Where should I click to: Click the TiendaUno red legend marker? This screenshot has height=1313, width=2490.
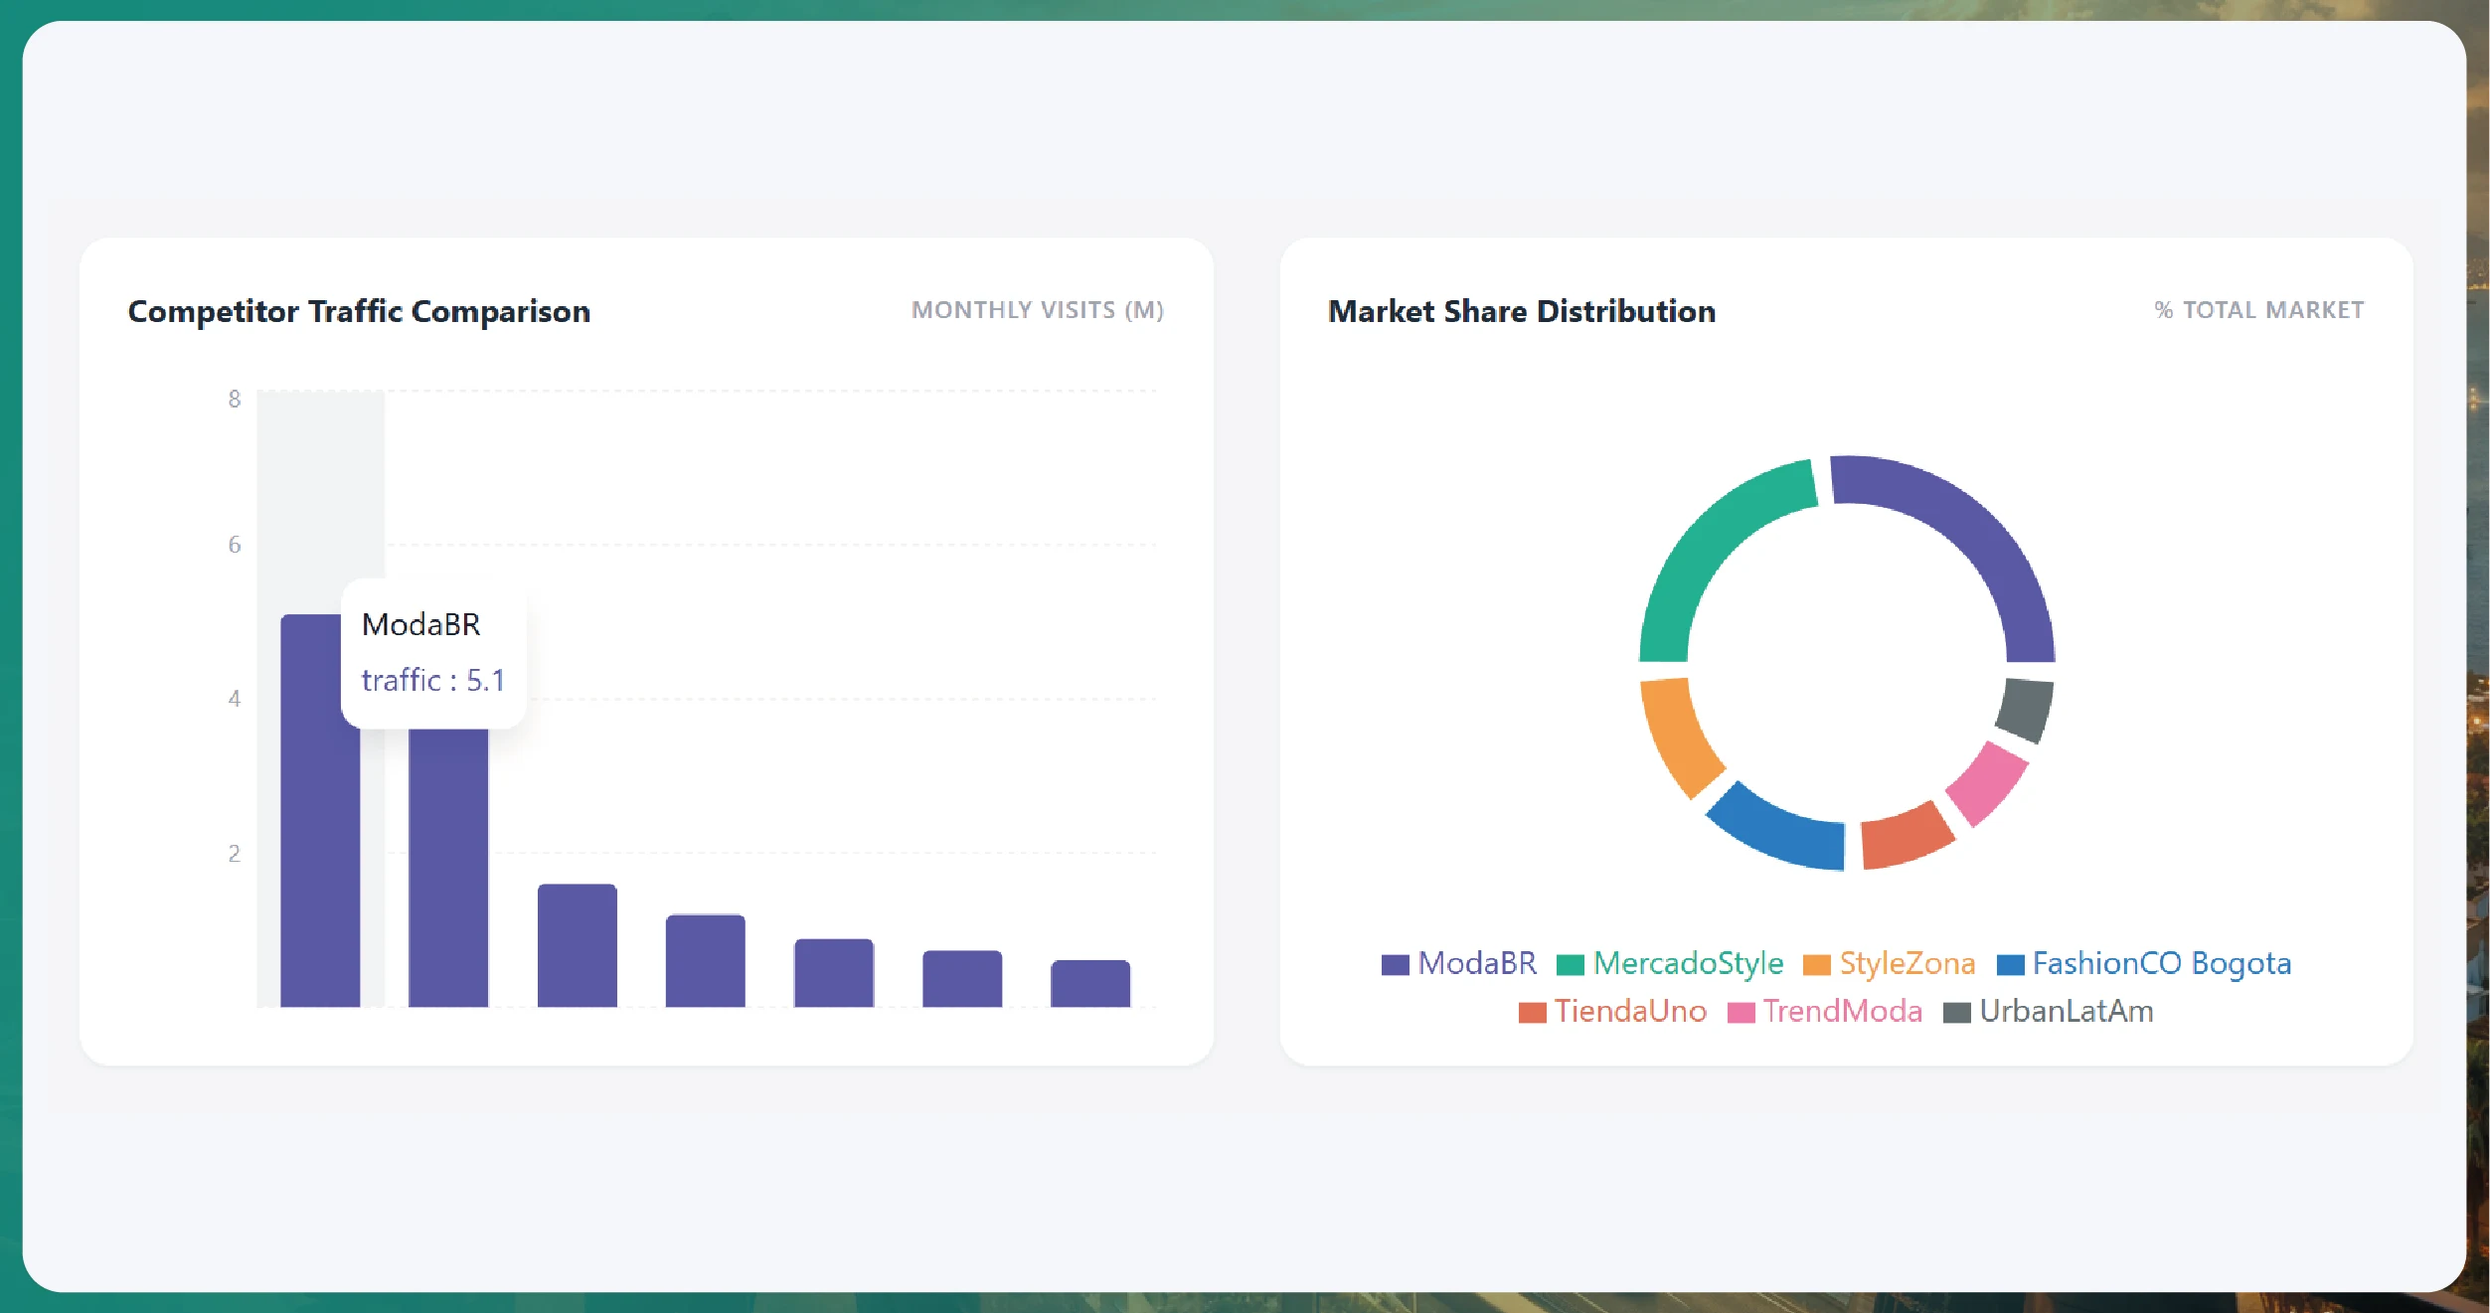(x=1534, y=1011)
